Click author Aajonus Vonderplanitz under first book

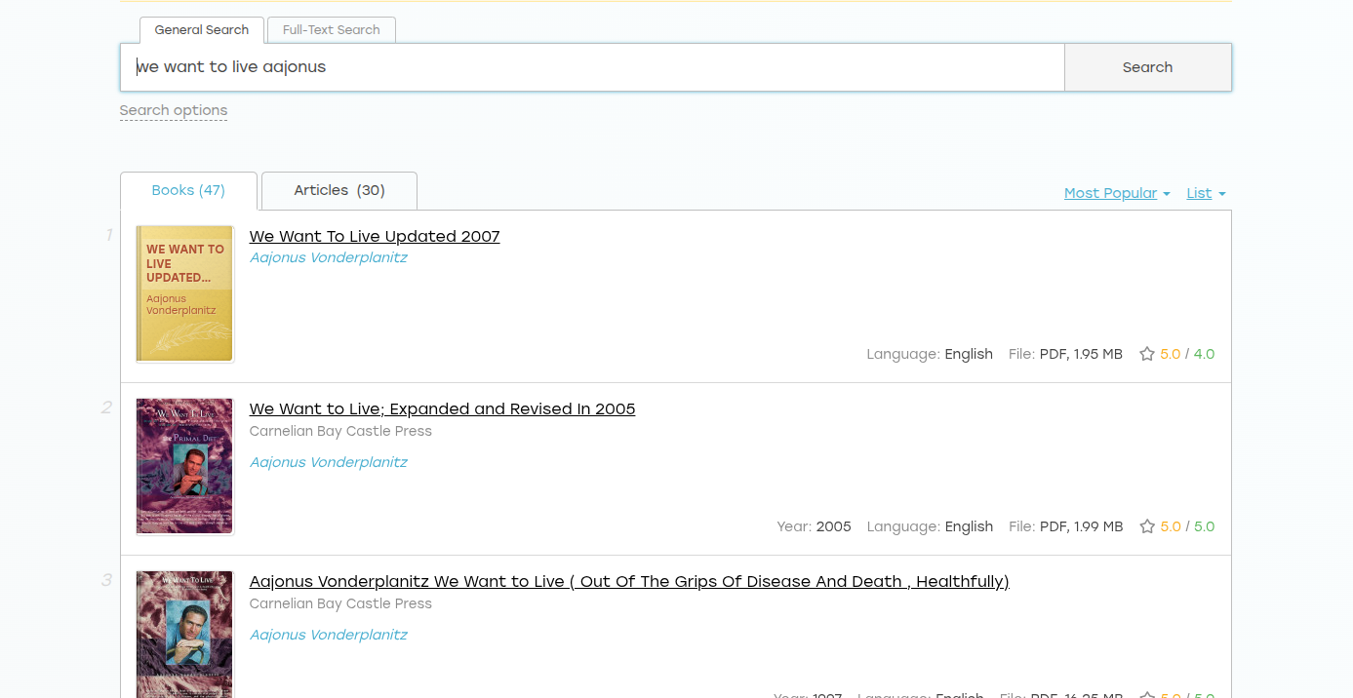[x=329, y=257]
